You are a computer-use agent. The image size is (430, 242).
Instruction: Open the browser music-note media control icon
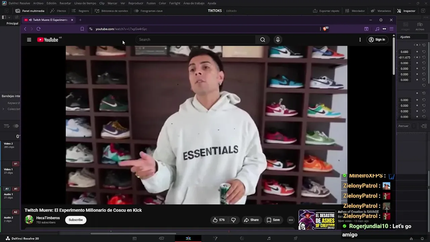377,29
